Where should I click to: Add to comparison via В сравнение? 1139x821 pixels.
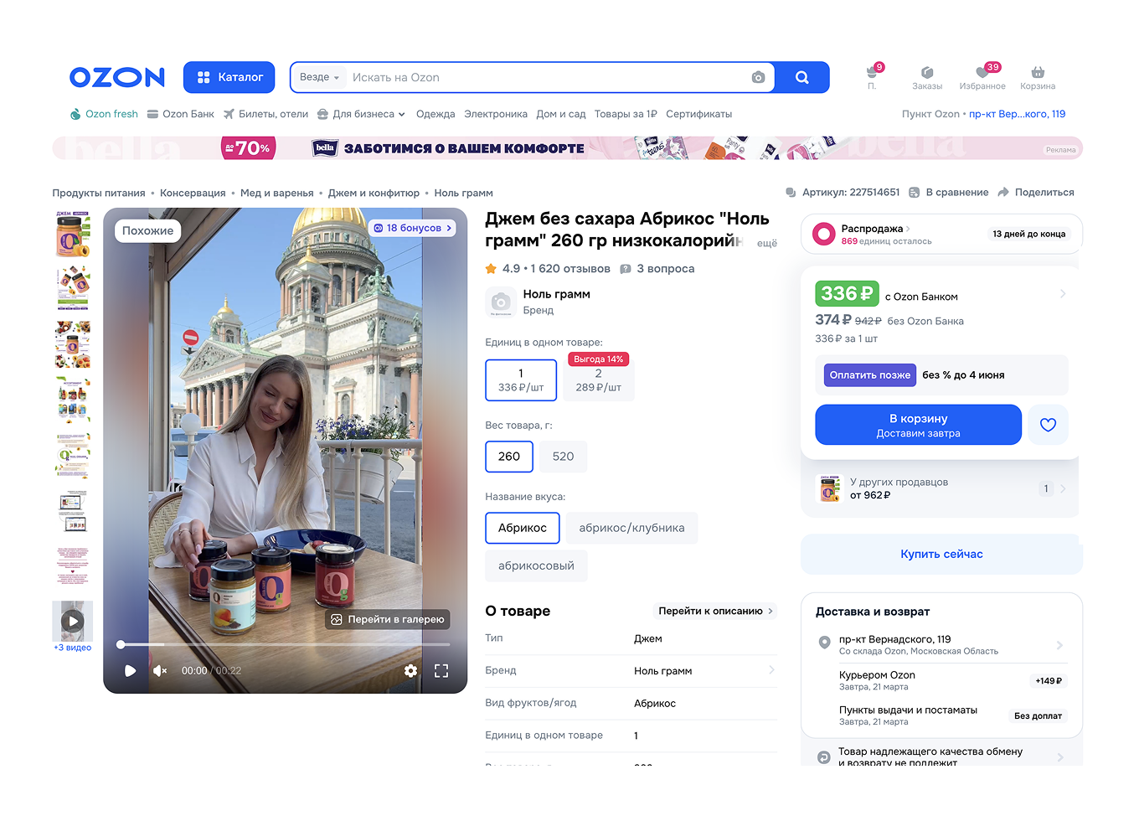949,193
